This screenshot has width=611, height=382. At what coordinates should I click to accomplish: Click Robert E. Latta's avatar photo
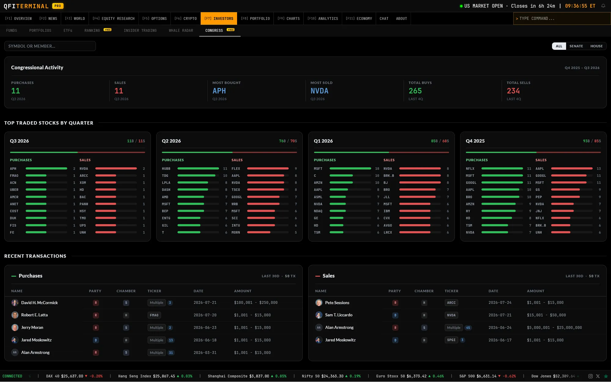15,315
